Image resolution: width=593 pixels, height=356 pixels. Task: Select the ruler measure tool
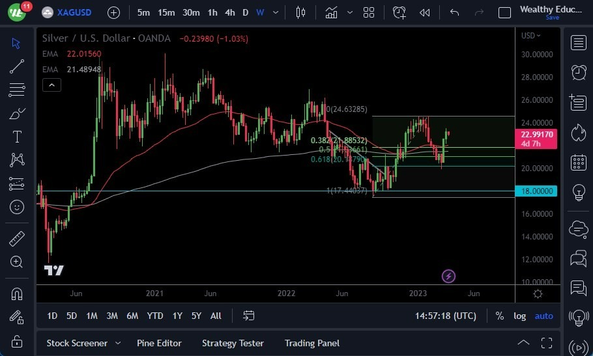(17, 239)
